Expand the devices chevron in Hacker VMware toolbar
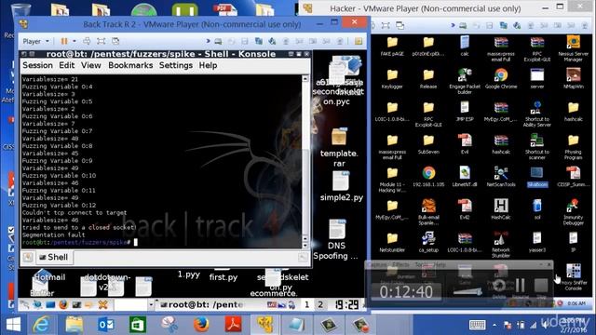596x335 pixels. [x=453, y=25]
